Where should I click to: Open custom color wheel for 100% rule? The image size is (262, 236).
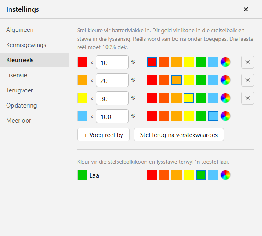pos(225,116)
